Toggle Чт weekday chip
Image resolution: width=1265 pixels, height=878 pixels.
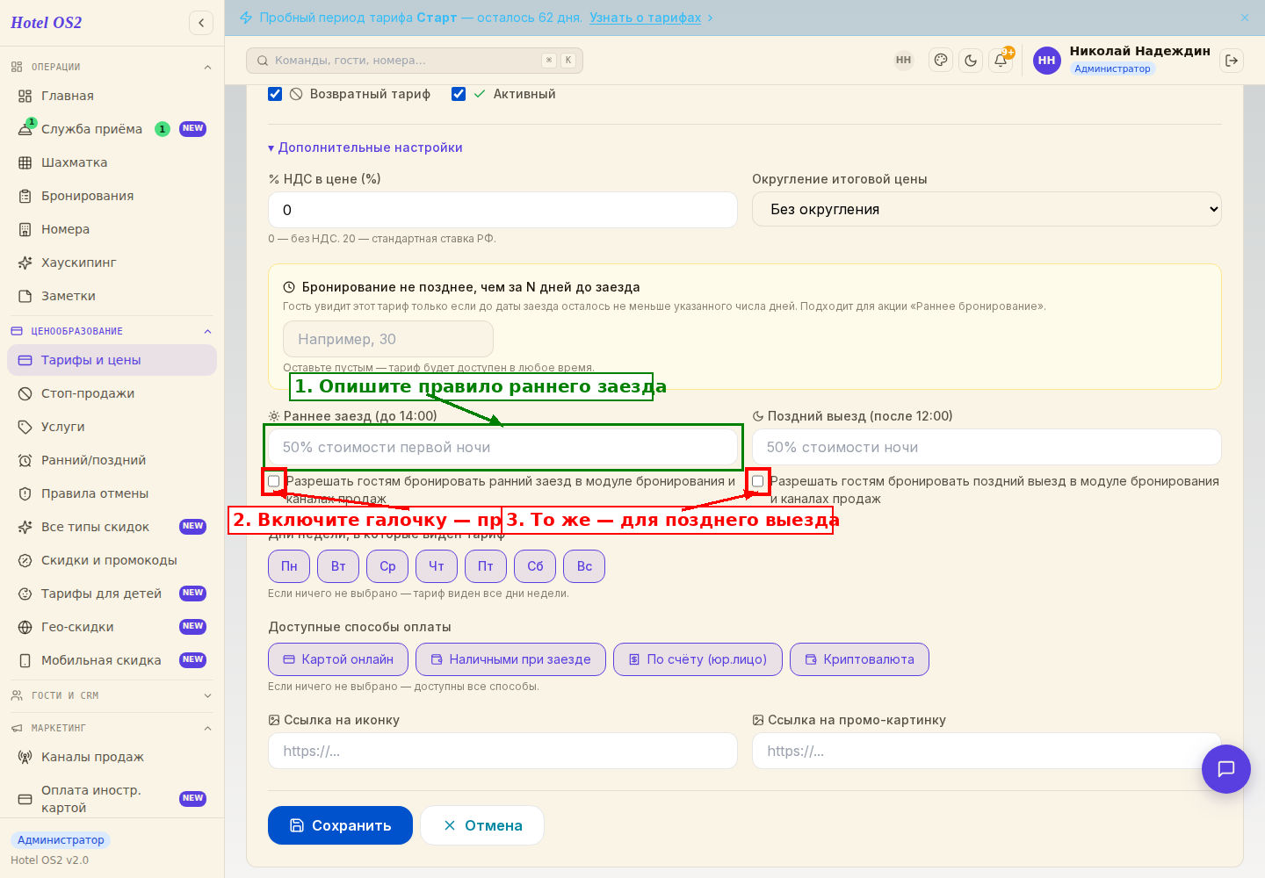[437, 566]
